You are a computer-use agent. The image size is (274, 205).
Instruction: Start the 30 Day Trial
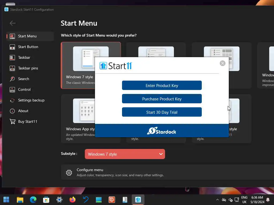tap(162, 112)
